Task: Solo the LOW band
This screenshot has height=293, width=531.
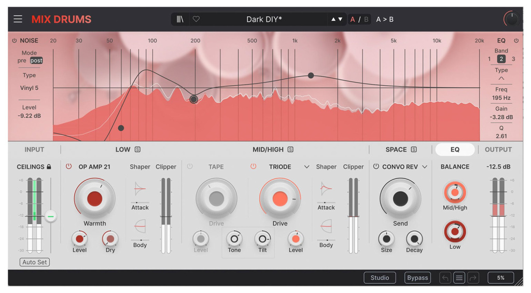Action: point(137,149)
